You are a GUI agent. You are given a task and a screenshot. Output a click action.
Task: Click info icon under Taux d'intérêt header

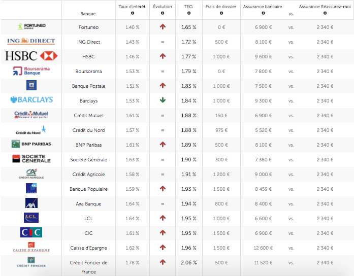132,13
